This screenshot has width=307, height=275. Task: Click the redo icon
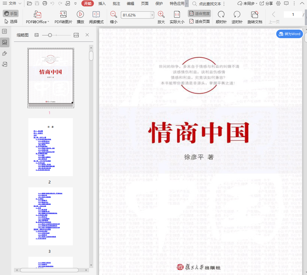point(60,3)
